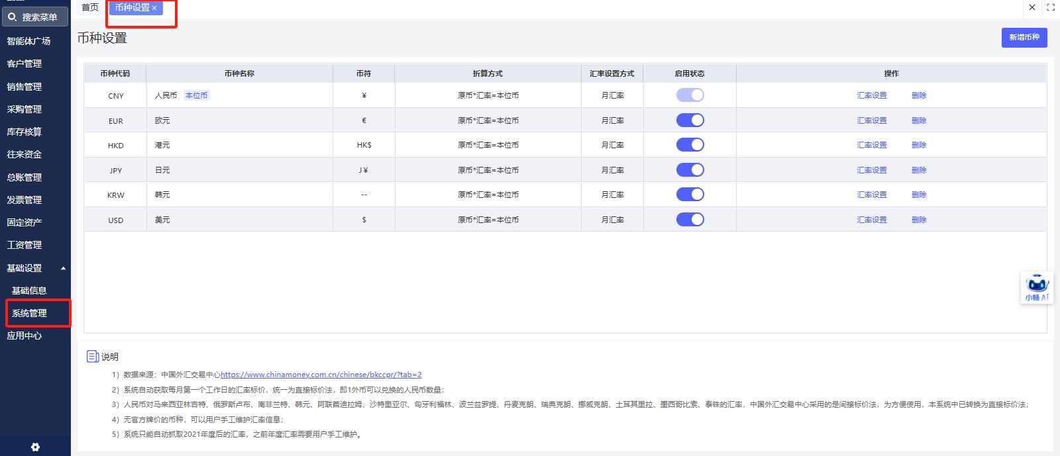Click 汇率设置 for JPY
Screen dimensions: 1060x456
pyautogui.click(x=871, y=170)
